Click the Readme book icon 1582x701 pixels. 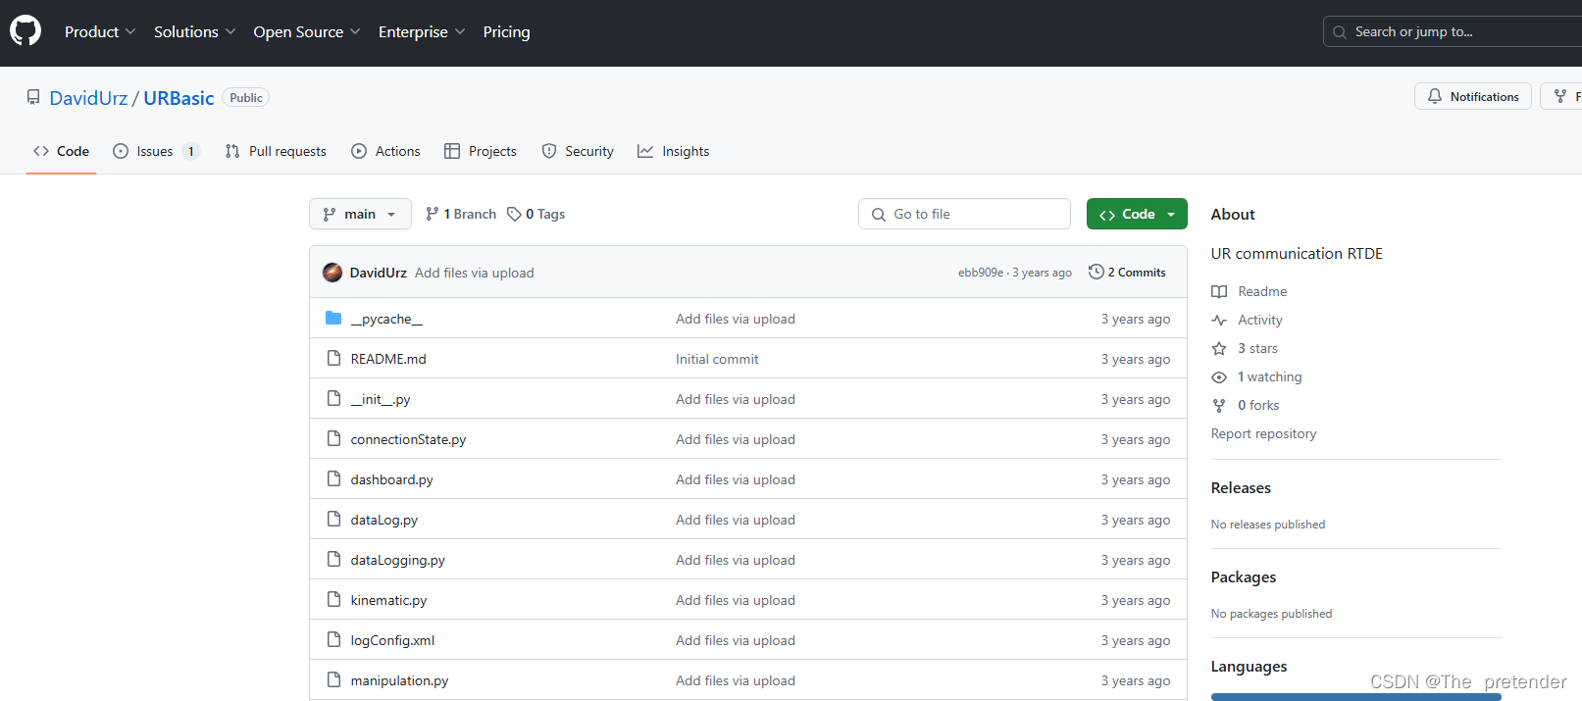pyautogui.click(x=1219, y=291)
